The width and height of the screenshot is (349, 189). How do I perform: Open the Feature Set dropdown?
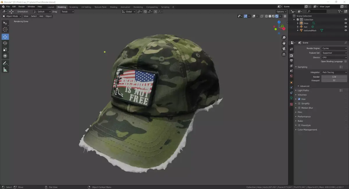coord(334,53)
